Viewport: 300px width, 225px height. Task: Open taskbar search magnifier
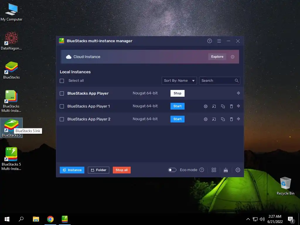pos(21,219)
